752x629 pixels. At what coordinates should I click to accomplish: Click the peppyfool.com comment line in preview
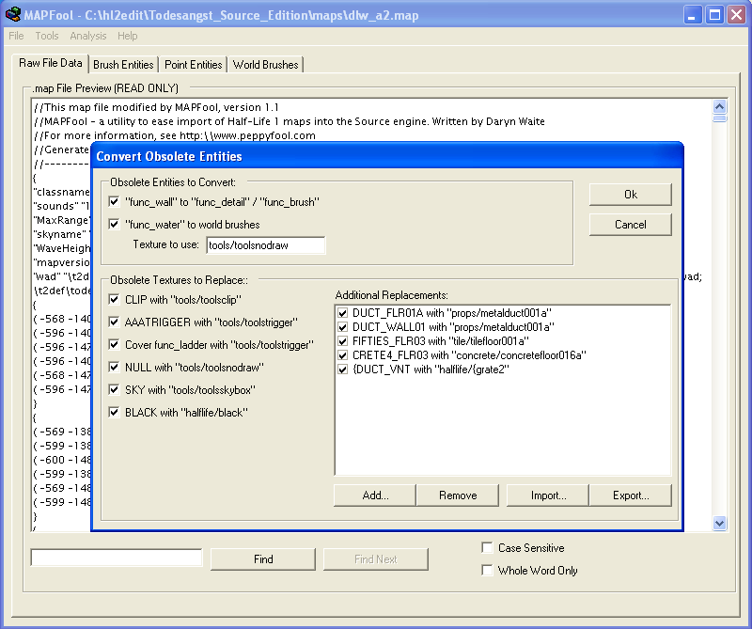(x=175, y=135)
